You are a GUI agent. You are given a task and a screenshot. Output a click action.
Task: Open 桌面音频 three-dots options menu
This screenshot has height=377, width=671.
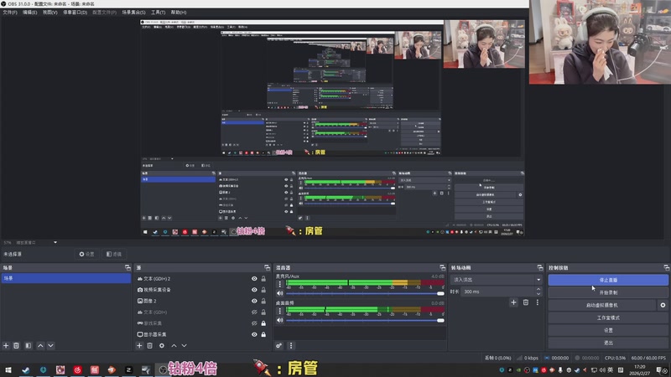coord(280,311)
